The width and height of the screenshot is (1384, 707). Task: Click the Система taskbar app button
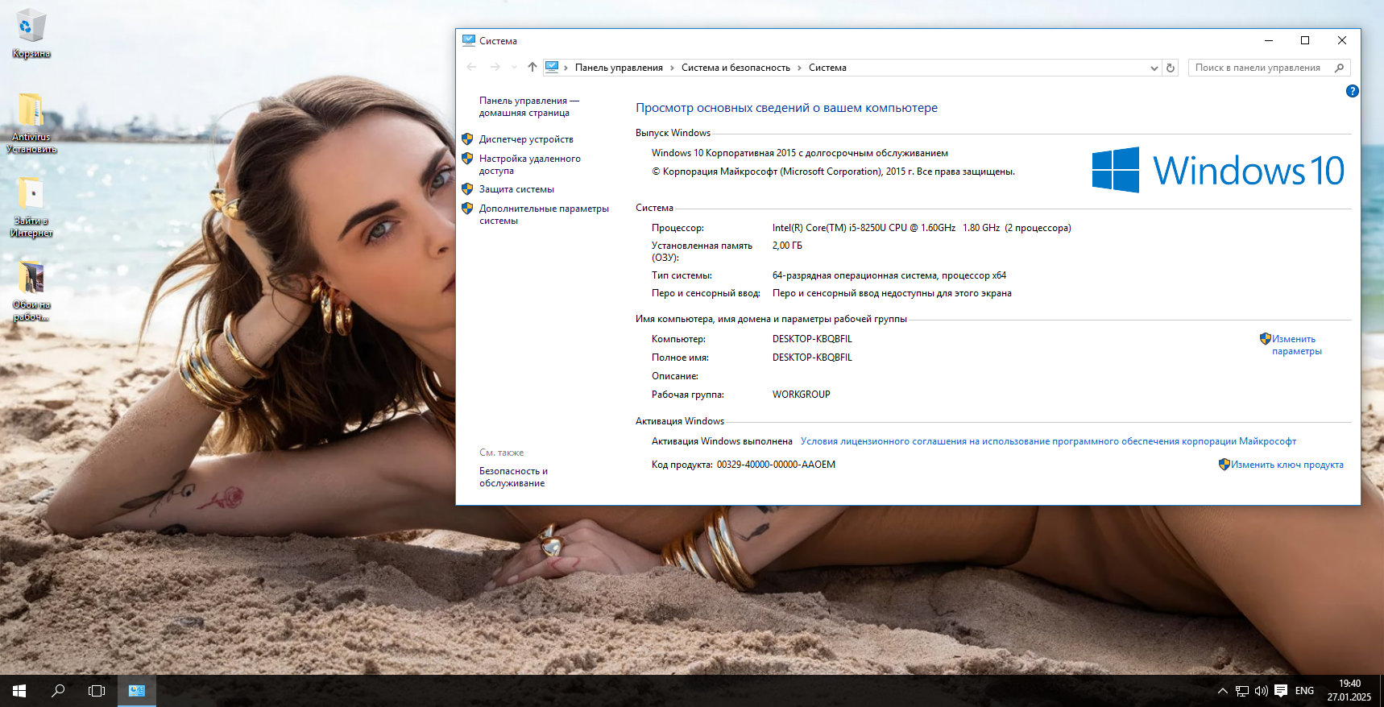(137, 691)
